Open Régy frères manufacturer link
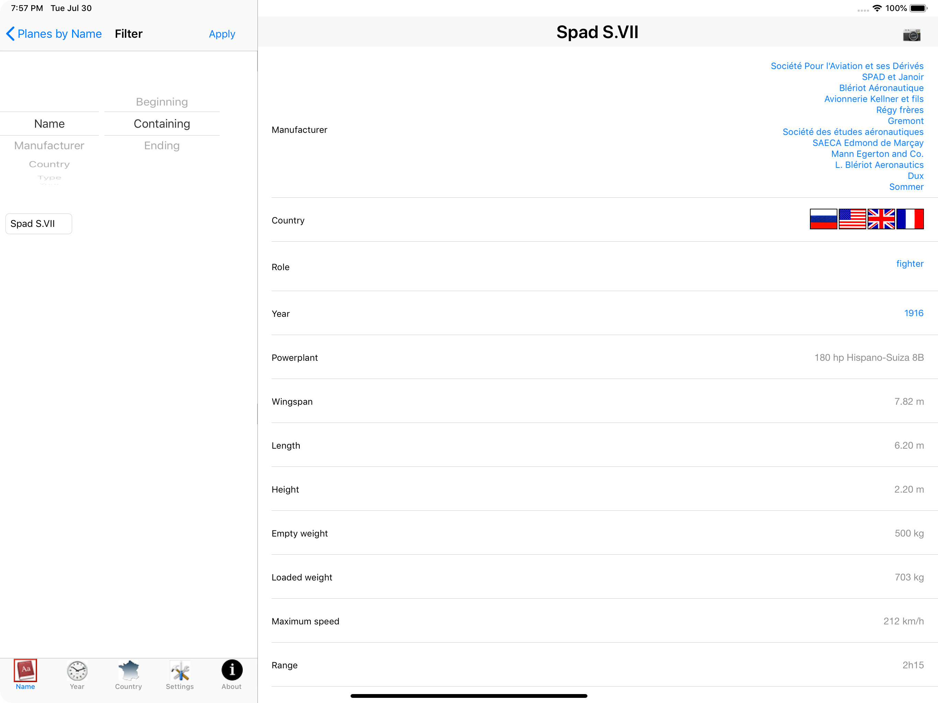Viewport: 938px width, 703px height. (x=900, y=110)
